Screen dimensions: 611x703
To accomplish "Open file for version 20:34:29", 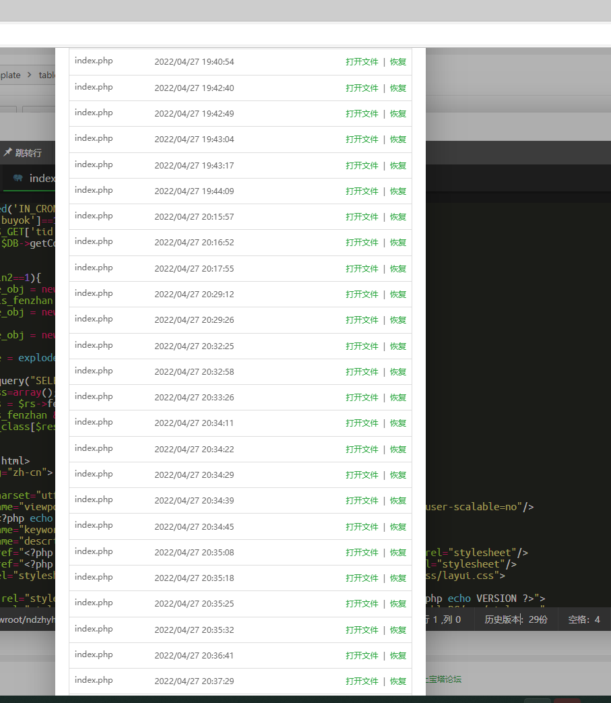I will tap(362, 475).
